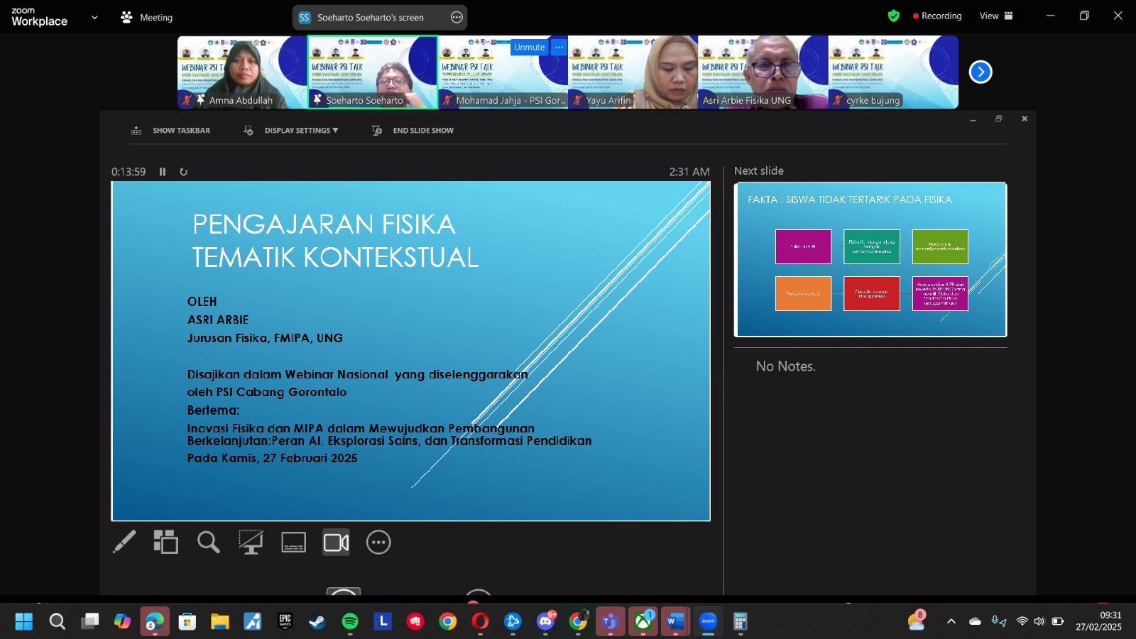The image size is (1136, 639).
Task: Open the see all slides grid view
Action: tap(165, 542)
